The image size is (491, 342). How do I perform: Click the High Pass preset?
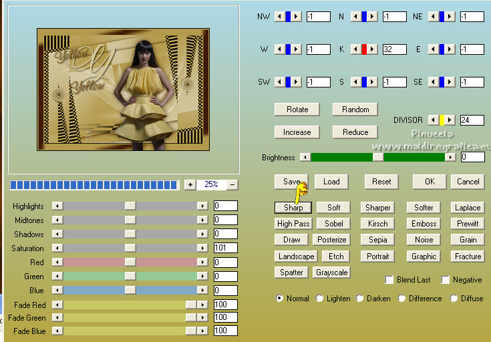[x=293, y=224]
